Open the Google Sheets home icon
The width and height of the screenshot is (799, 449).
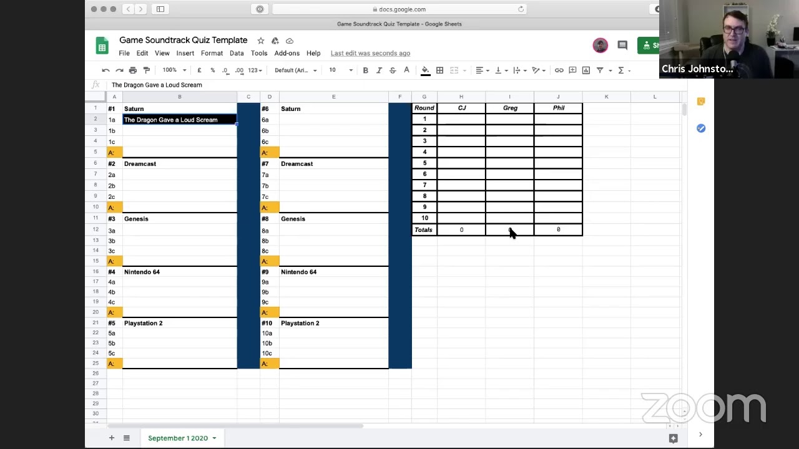(102, 46)
